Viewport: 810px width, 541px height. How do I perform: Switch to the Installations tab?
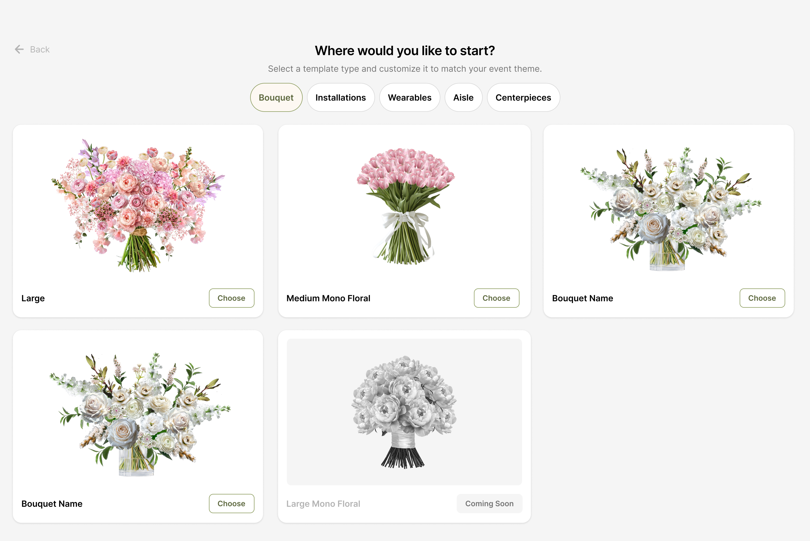tap(340, 97)
